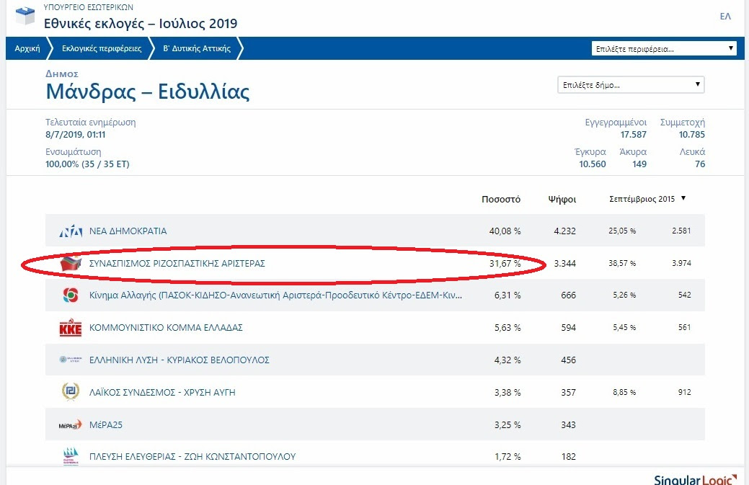Open Εκλογικές περιφέρειες breadcrumb
Screen dimensions: 749x485
102,48
